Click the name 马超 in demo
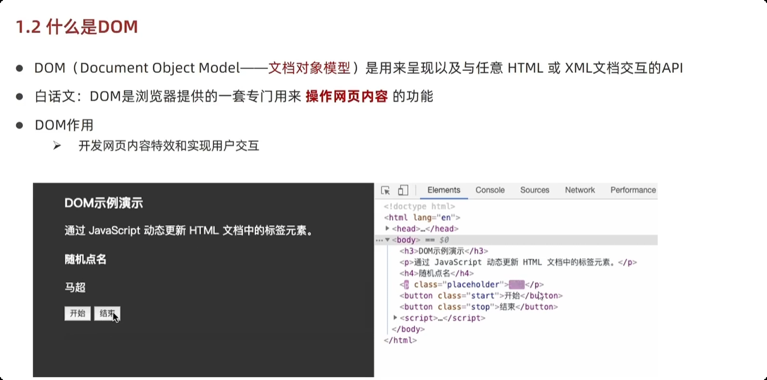 click(75, 288)
